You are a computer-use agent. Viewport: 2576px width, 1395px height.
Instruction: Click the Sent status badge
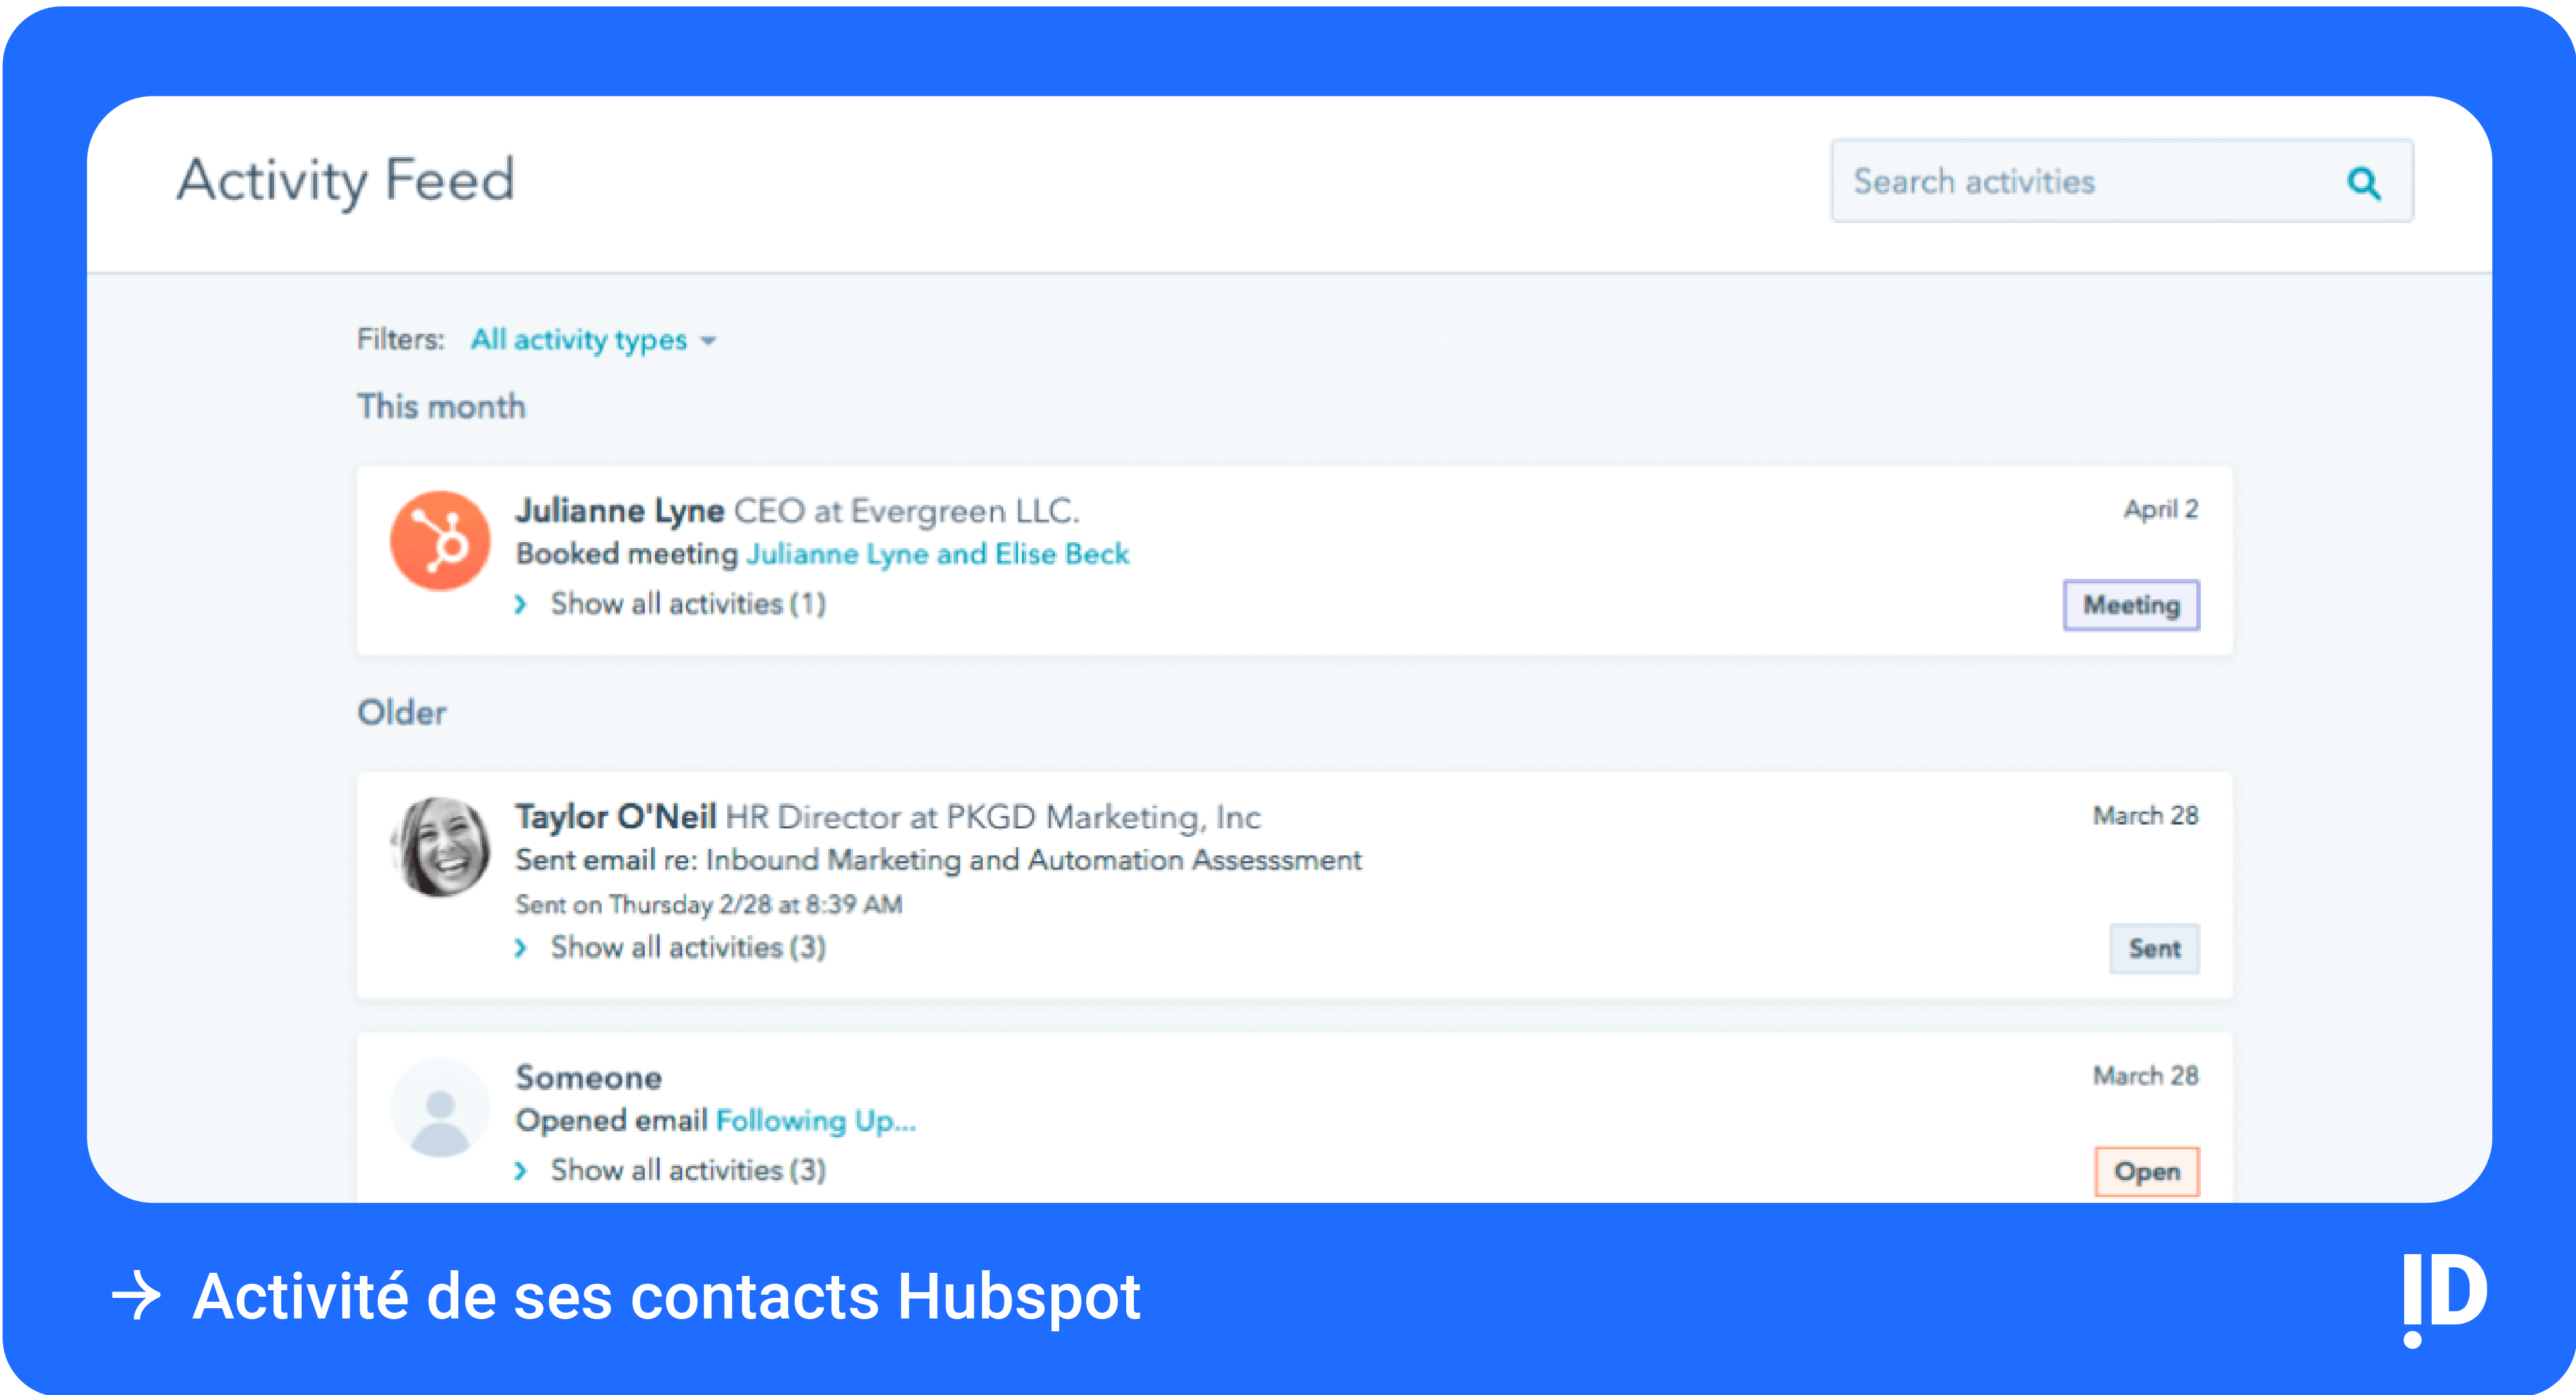(x=2154, y=948)
